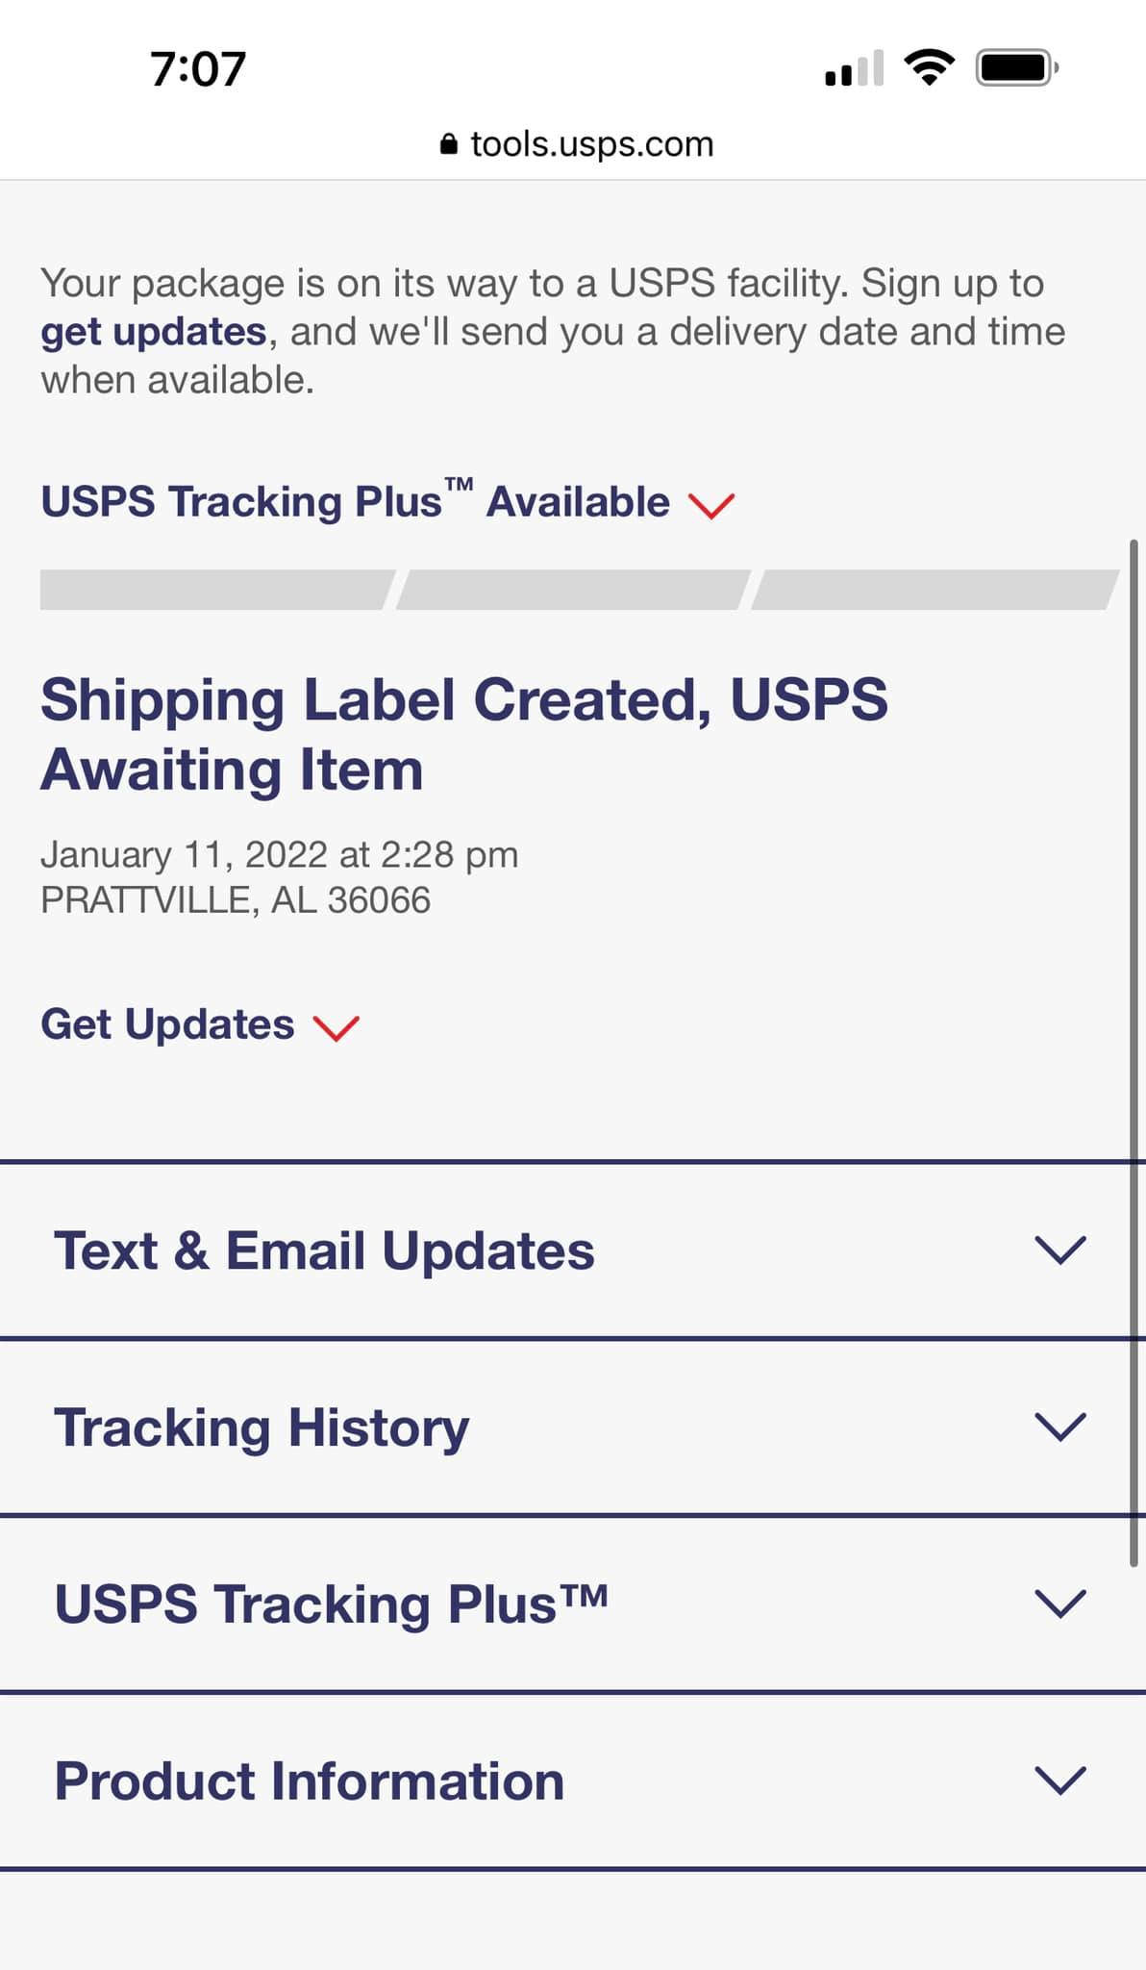
Task: Click chevron arrow on Text & Email Updates row
Action: tap(1059, 1250)
